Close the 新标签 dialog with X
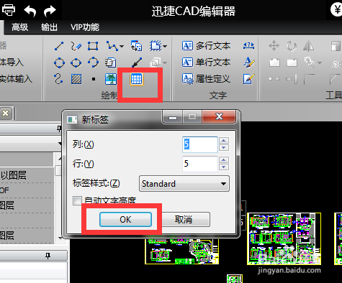This screenshot has height=283, width=342. pos(219,116)
